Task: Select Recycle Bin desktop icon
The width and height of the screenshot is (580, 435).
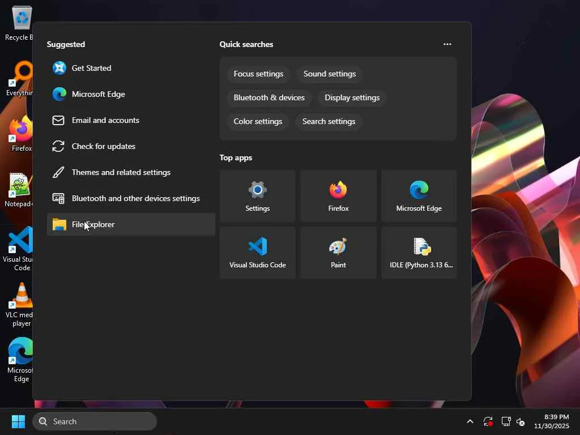Action: click(x=19, y=23)
